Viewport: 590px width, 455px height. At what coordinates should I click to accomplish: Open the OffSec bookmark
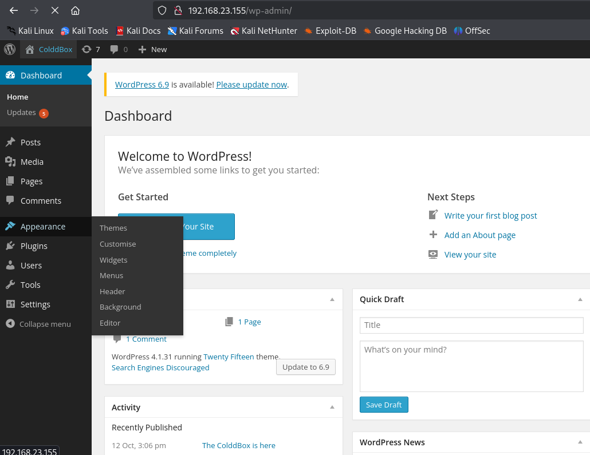[x=472, y=31]
